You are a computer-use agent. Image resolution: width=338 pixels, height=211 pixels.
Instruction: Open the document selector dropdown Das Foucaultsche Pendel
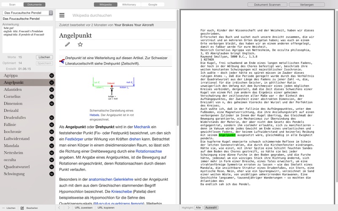(27, 13)
